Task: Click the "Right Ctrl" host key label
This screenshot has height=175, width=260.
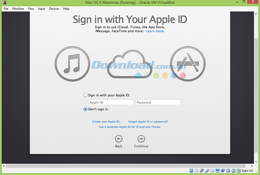Action: pyautogui.click(x=247, y=171)
